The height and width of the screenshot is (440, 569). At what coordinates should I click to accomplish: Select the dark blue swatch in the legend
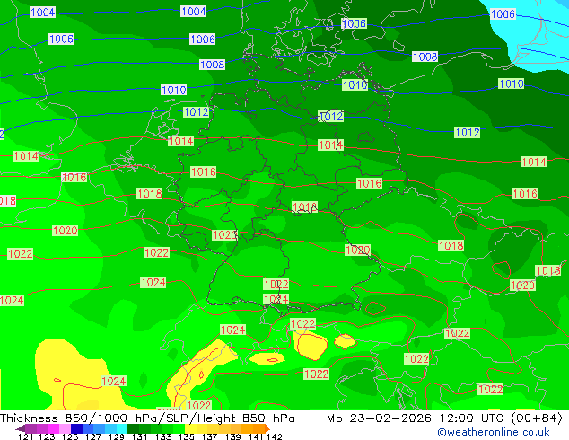click(x=76, y=428)
